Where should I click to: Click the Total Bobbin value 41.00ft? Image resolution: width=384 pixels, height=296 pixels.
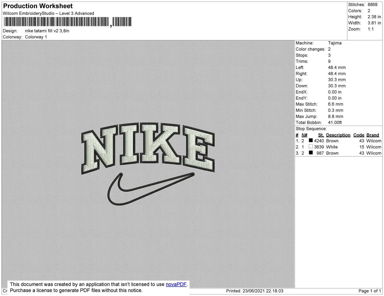coord(335,122)
